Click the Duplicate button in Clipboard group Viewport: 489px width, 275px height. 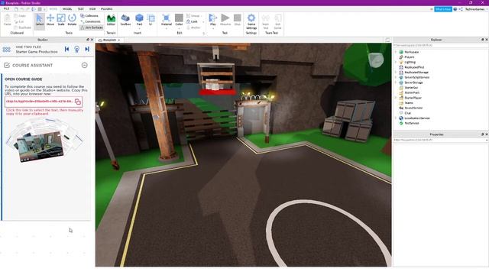point(23,27)
